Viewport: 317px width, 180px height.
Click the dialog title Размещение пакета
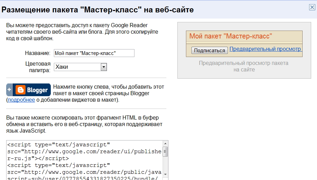[97, 10]
